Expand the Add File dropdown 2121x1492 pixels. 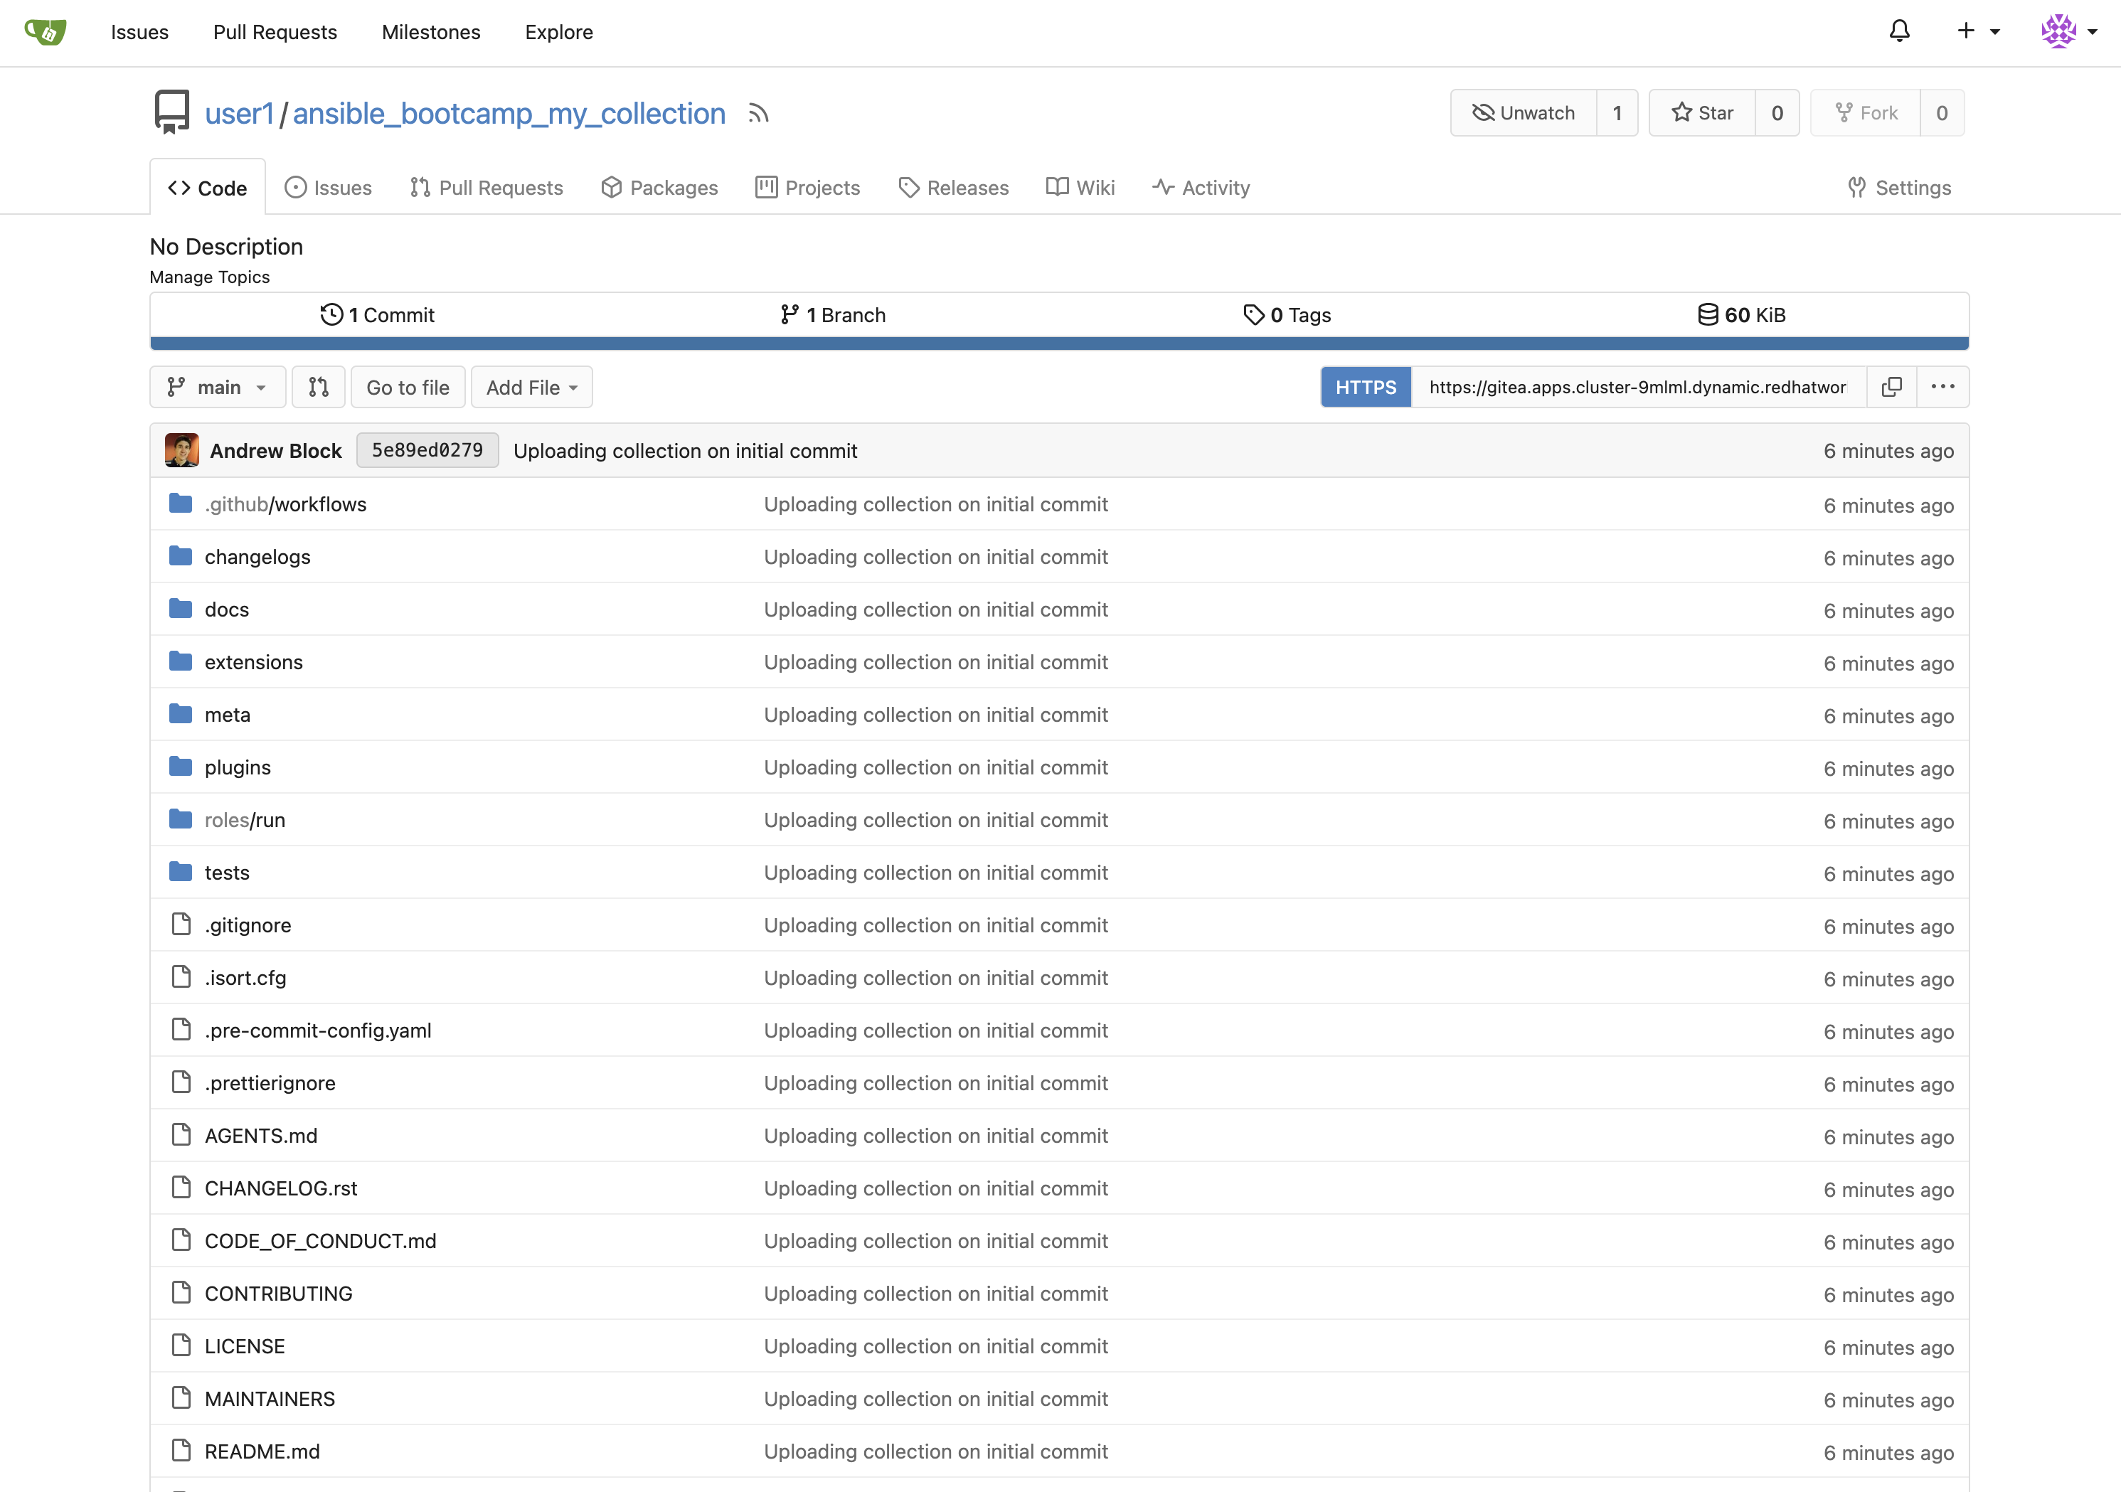[531, 386]
